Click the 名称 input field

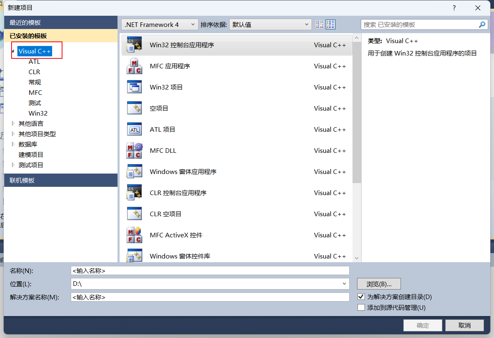209,270
